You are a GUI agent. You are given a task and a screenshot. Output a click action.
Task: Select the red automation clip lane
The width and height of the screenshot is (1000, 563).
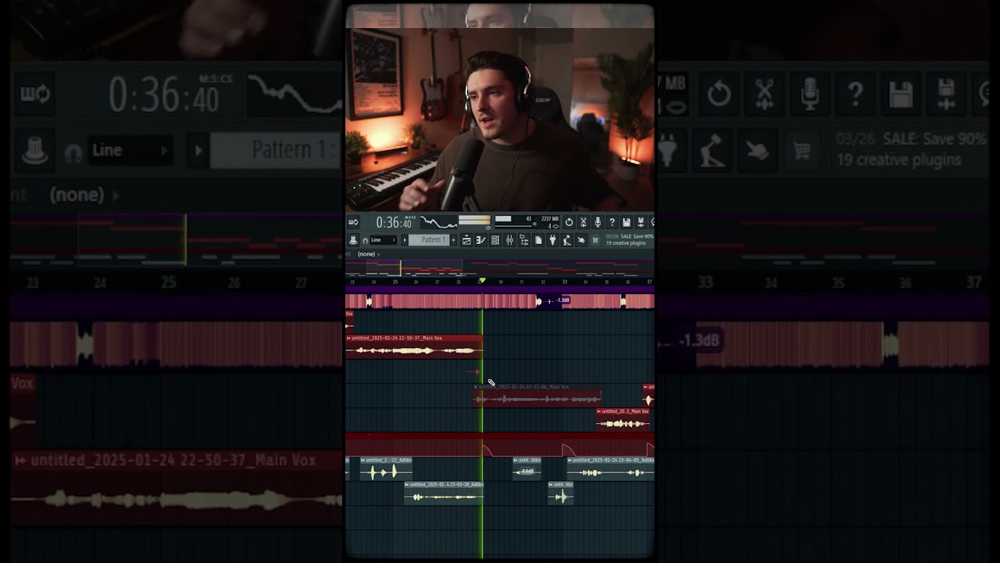[x=500, y=444]
